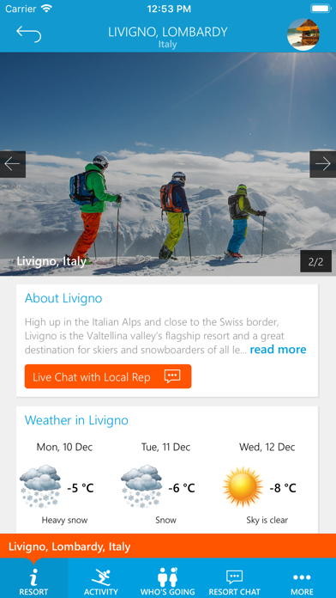Click the sun icon for Wednesday
The width and height of the screenshot is (336, 598).
pyautogui.click(x=243, y=486)
